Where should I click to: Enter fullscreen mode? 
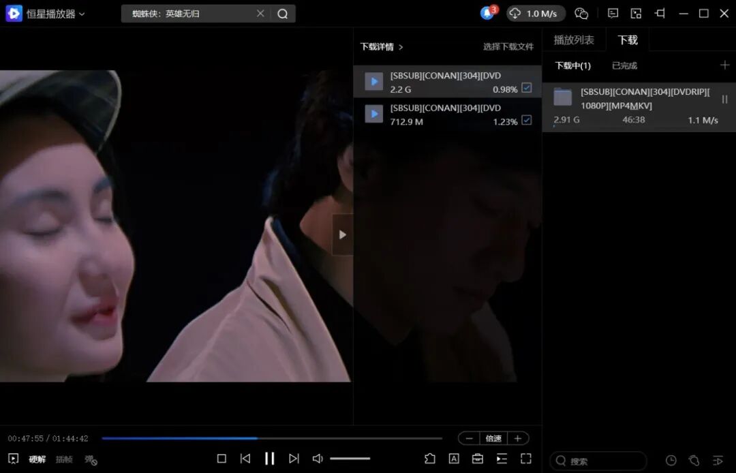coord(526,459)
